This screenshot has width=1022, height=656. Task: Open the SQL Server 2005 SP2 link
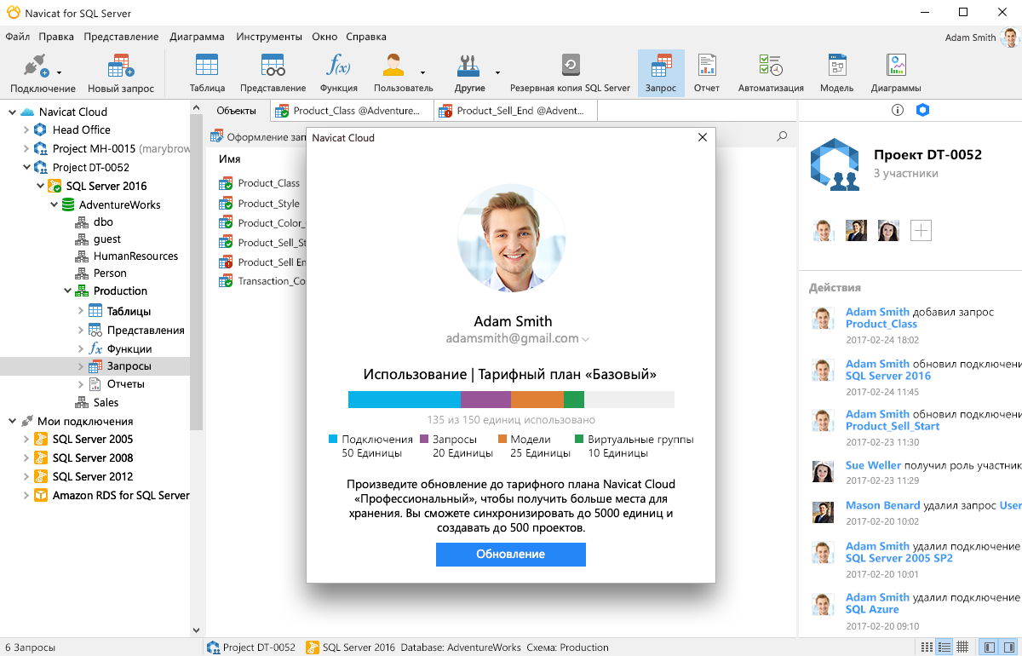899,558
